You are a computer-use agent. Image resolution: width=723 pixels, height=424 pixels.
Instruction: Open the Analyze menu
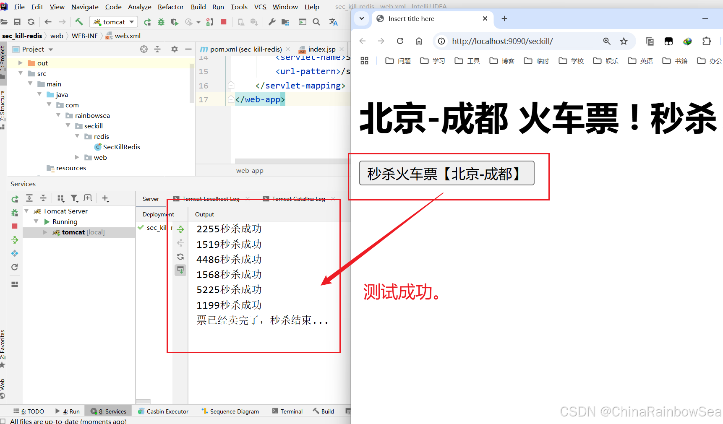[x=140, y=7]
